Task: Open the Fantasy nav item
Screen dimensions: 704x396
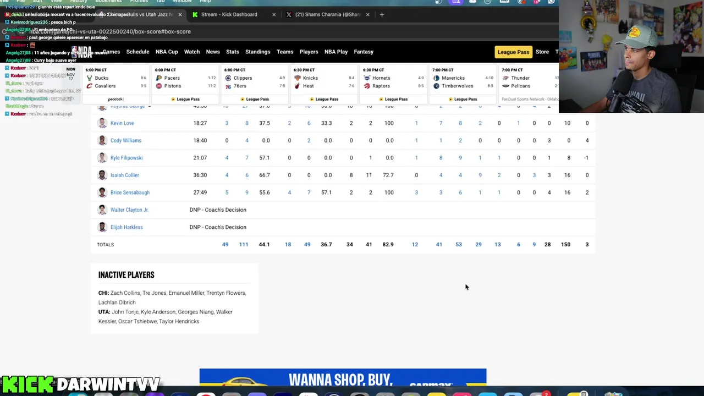Action: [364, 52]
